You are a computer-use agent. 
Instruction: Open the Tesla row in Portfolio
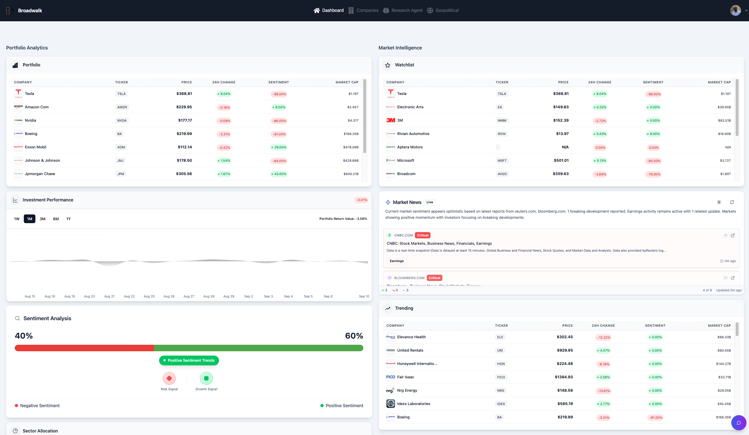186,94
